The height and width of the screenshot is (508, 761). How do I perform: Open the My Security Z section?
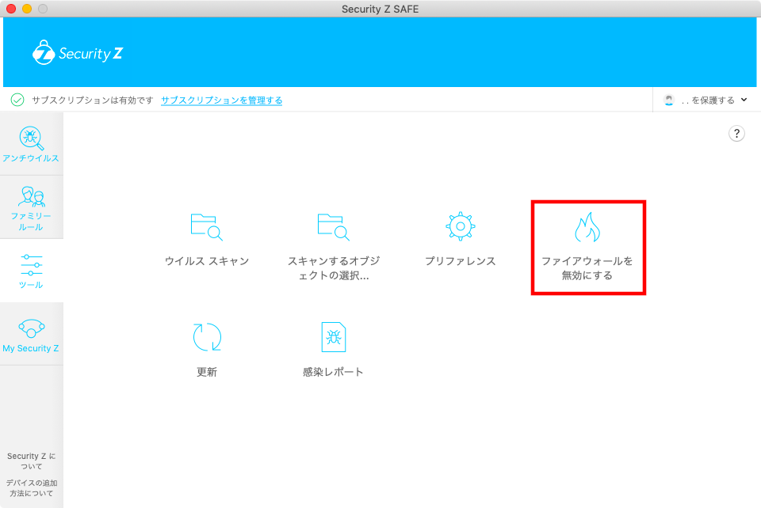point(31,334)
